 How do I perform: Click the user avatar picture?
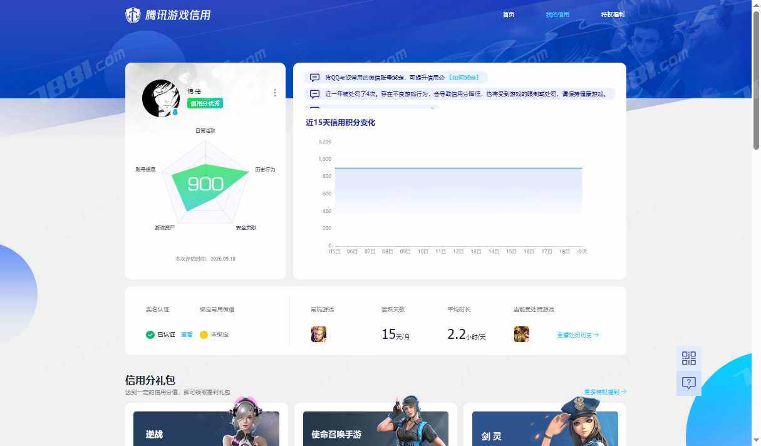coord(161,98)
